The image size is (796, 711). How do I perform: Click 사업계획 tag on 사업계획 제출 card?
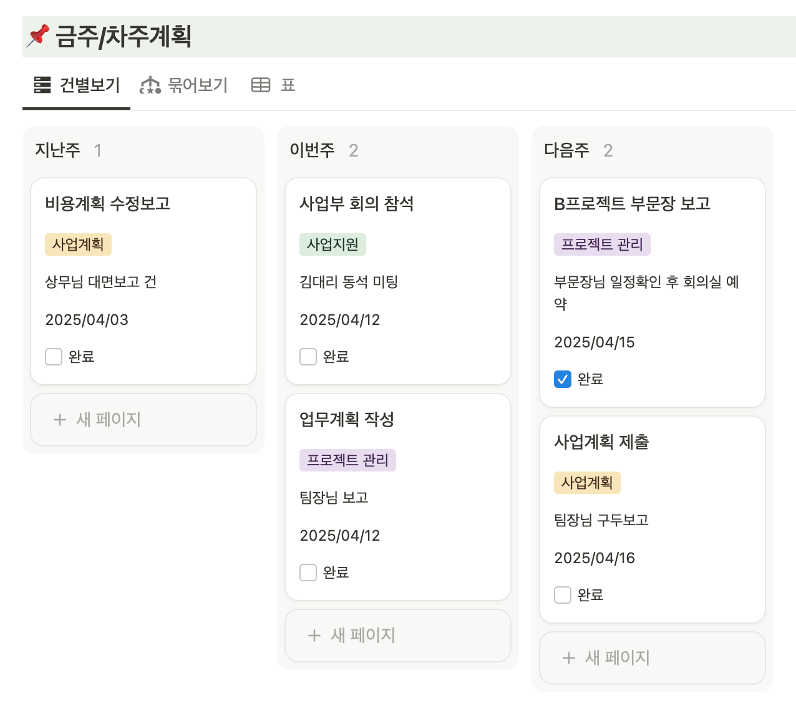tap(587, 483)
